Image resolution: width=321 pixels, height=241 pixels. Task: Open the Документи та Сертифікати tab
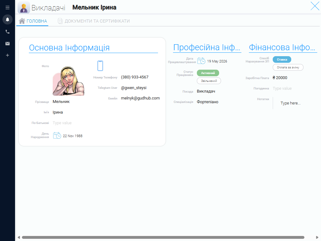click(93, 21)
